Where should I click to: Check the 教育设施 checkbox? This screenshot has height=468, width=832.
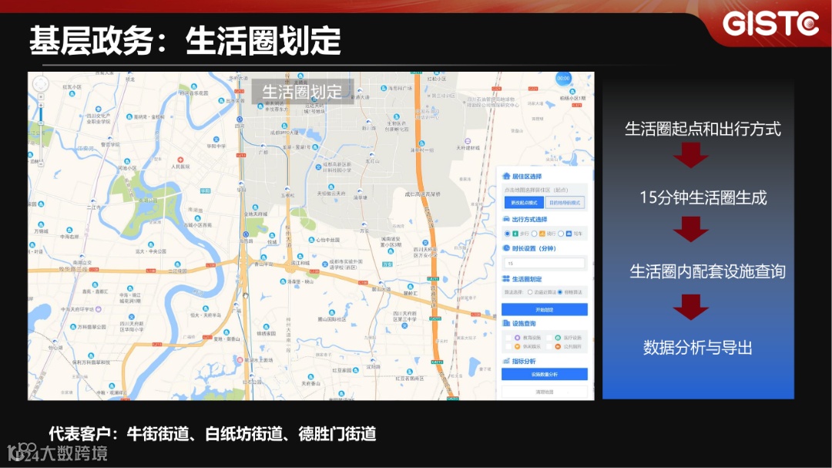click(508, 338)
